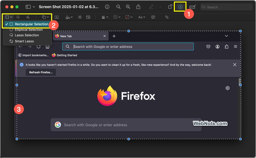Open a new Firefox tab with plus

click(114, 36)
